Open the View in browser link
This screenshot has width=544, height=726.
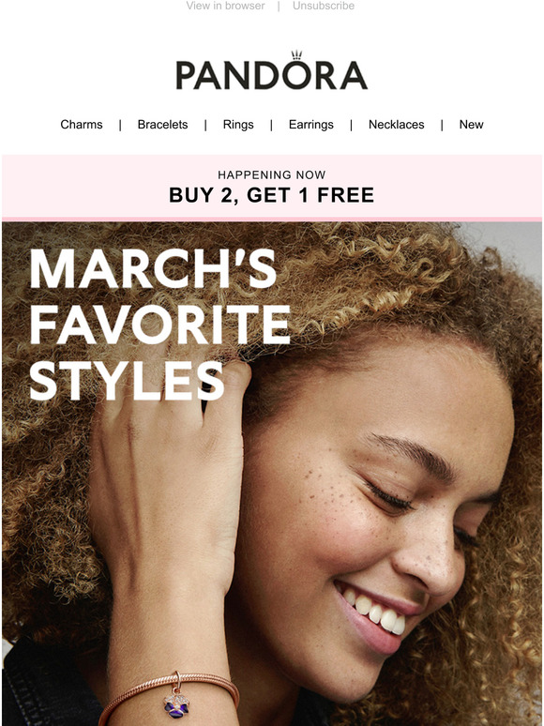[x=225, y=6]
